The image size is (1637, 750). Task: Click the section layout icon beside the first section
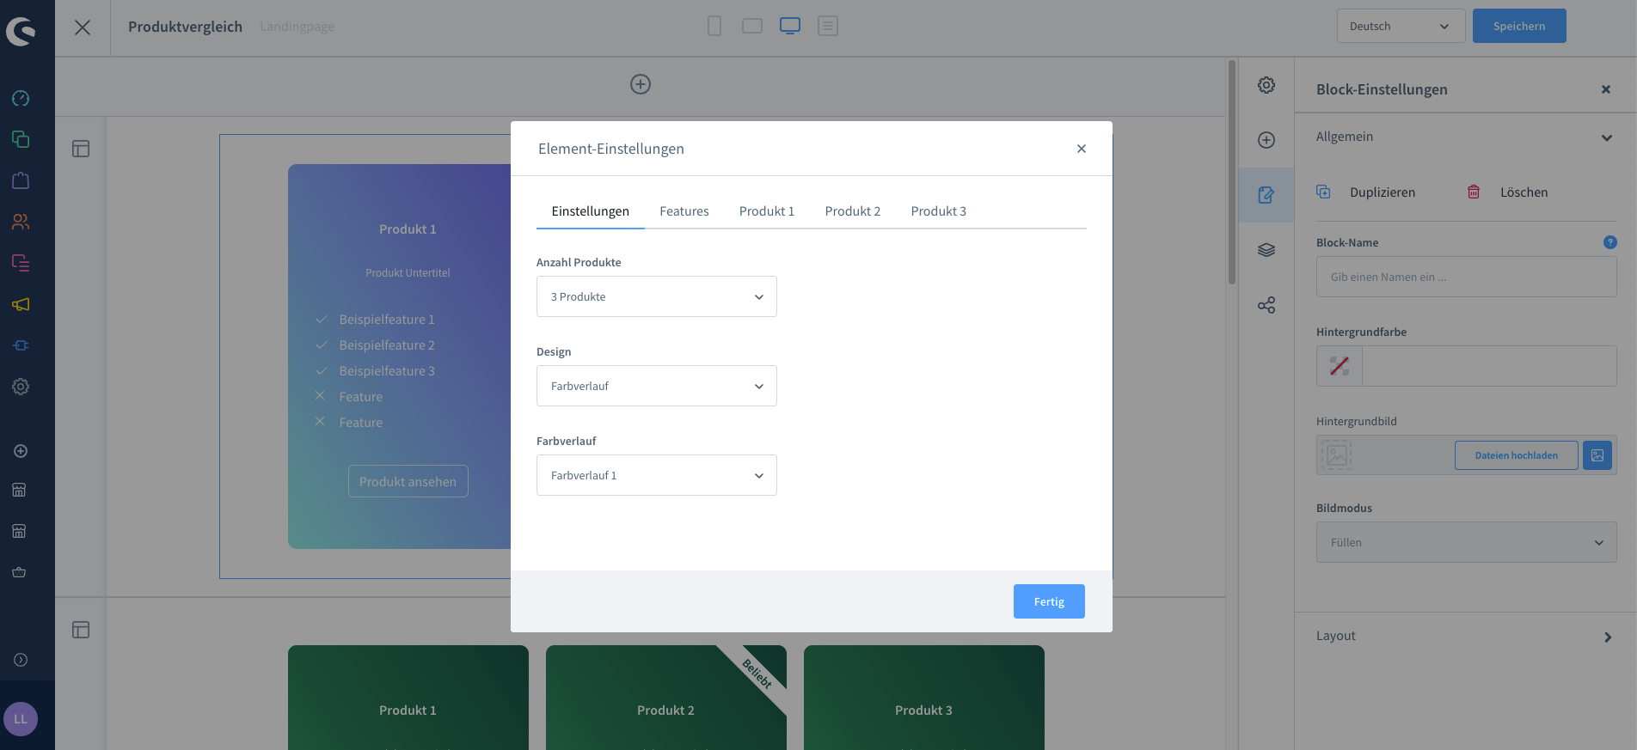click(81, 149)
